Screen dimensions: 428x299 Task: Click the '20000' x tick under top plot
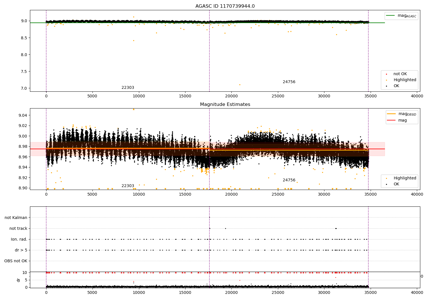[231, 96]
